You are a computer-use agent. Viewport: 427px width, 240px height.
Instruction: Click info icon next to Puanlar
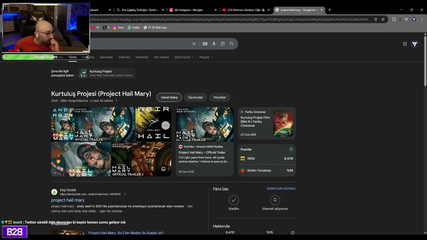click(x=291, y=149)
